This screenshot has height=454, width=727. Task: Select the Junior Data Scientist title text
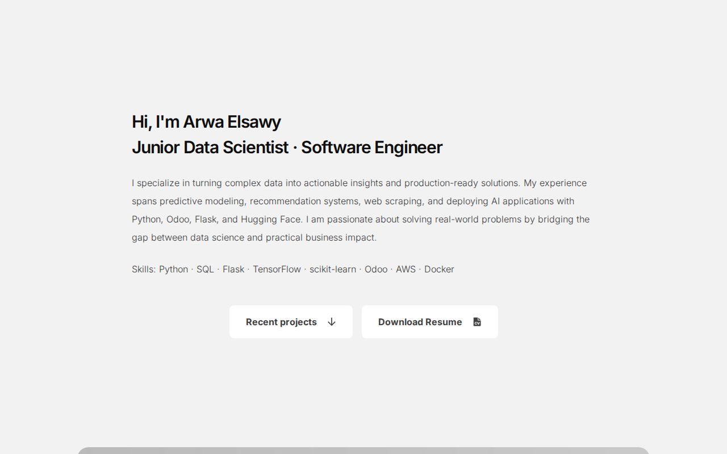(x=210, y=148)
